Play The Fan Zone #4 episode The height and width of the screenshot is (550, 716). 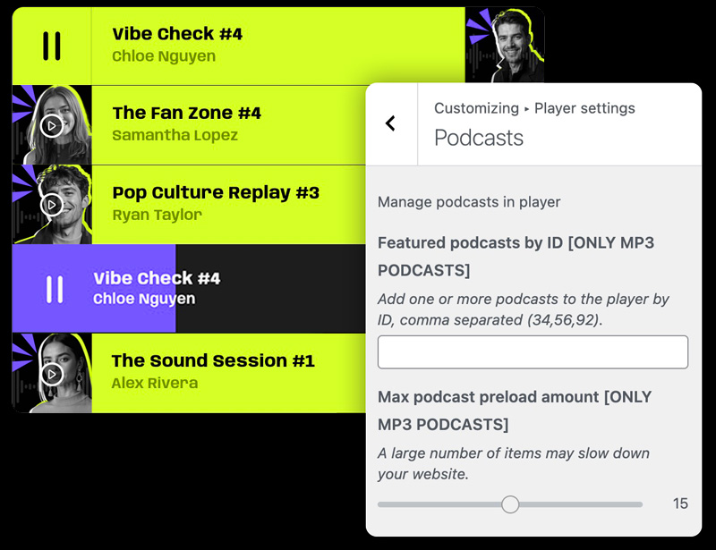point(52,126)
